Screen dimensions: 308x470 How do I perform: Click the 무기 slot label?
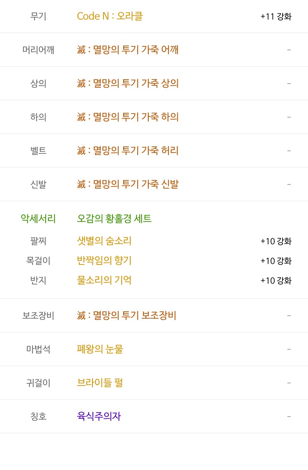click(x=38, y=16)
